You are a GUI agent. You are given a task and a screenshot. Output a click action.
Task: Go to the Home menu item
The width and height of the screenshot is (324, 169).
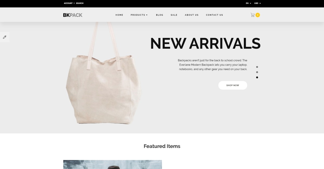(119, 15)
